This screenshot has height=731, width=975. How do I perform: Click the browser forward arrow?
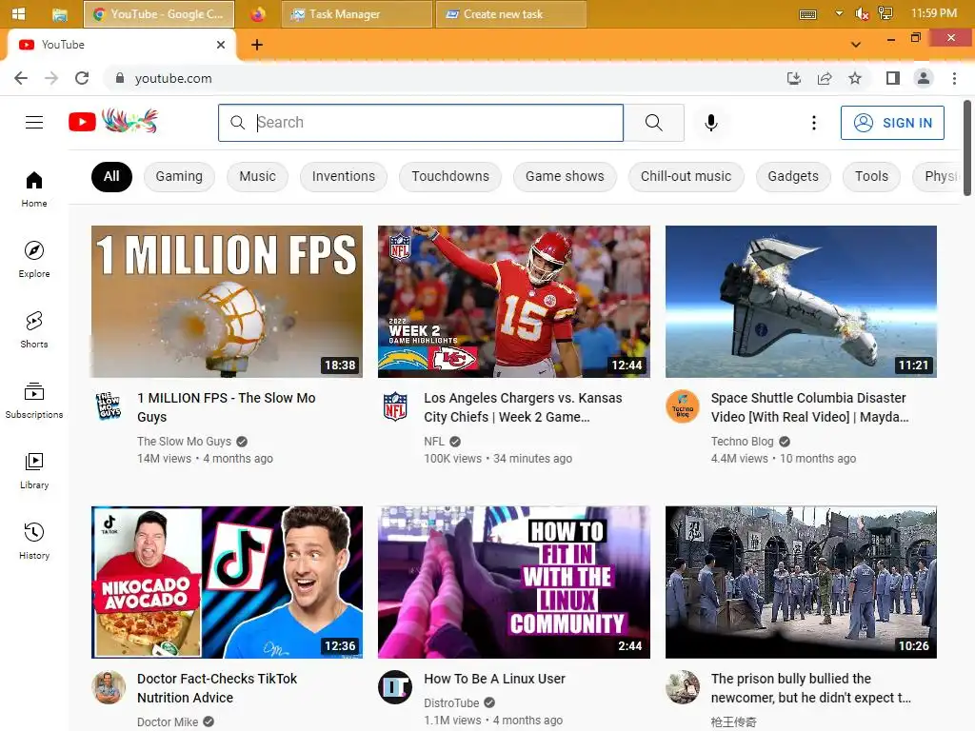pos(51,78)
